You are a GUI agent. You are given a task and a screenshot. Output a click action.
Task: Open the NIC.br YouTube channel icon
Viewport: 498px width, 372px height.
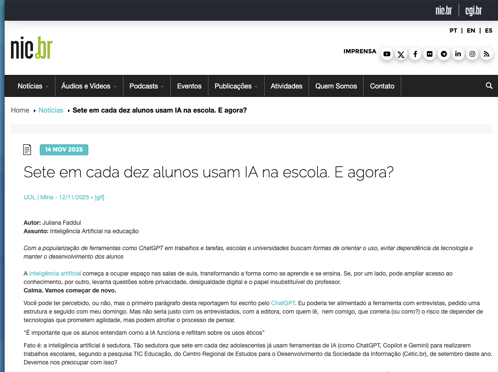(x=387, y=54)
